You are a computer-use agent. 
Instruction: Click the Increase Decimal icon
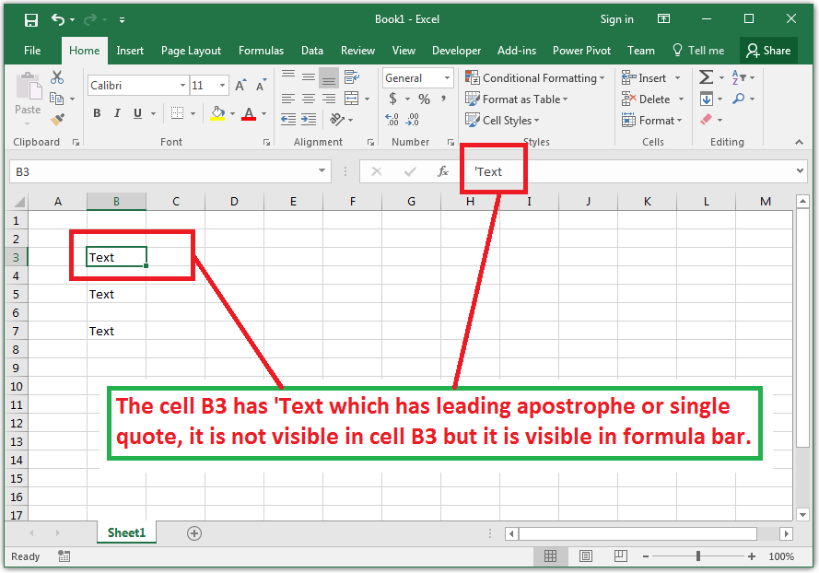coord(391,120)
